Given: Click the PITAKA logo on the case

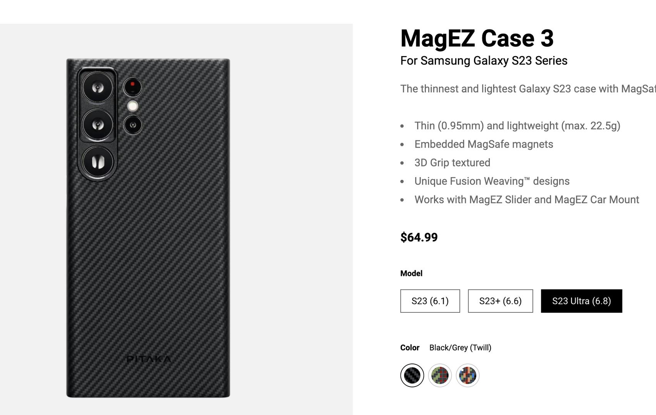Looking at the screenshot, I should click(149, 359).
